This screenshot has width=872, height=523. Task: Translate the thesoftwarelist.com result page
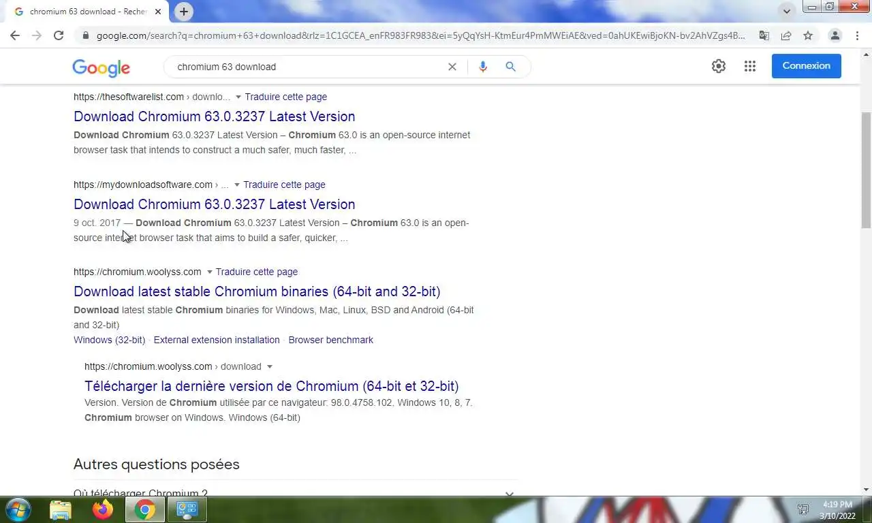coord(286,97)
